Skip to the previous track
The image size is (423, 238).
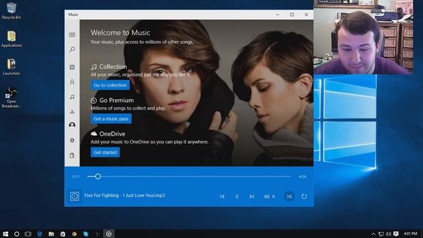222,196
